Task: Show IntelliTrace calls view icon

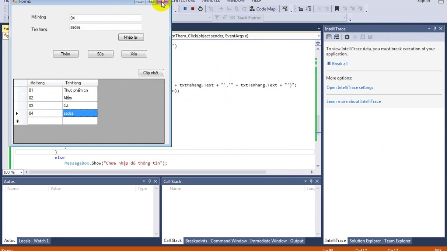Action: click(x=337, y=37)
